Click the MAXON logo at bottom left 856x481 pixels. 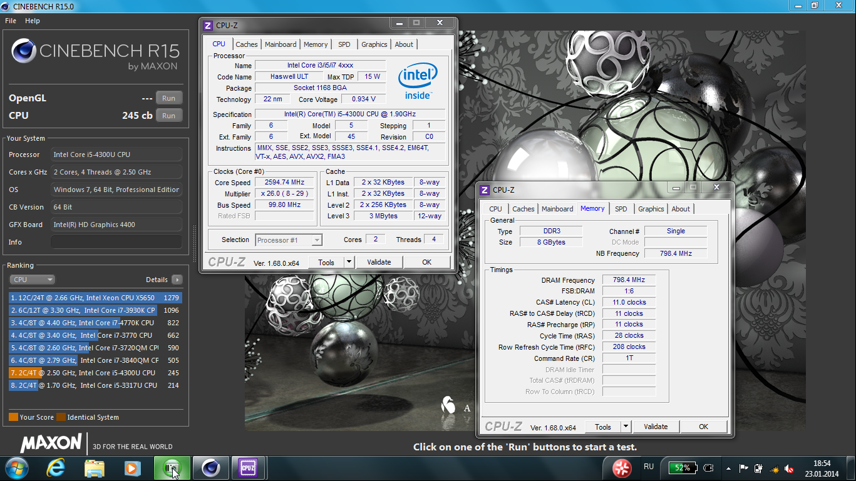[51, 443]
